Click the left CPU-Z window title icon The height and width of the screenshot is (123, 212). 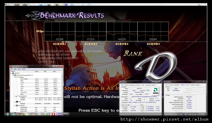tap(120, 82)
